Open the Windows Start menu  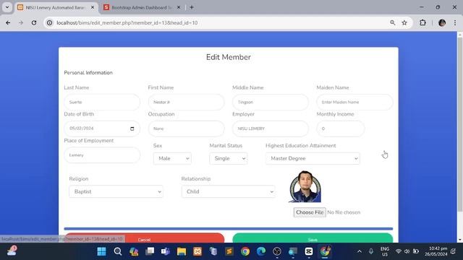click(x=101, y=251)
